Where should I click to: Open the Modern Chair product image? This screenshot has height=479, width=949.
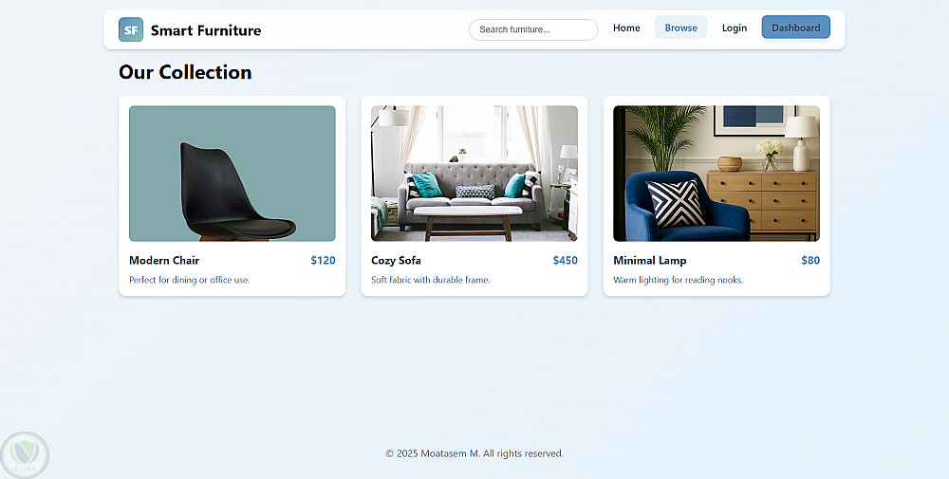pyautogui.click(x=233, y=174)
